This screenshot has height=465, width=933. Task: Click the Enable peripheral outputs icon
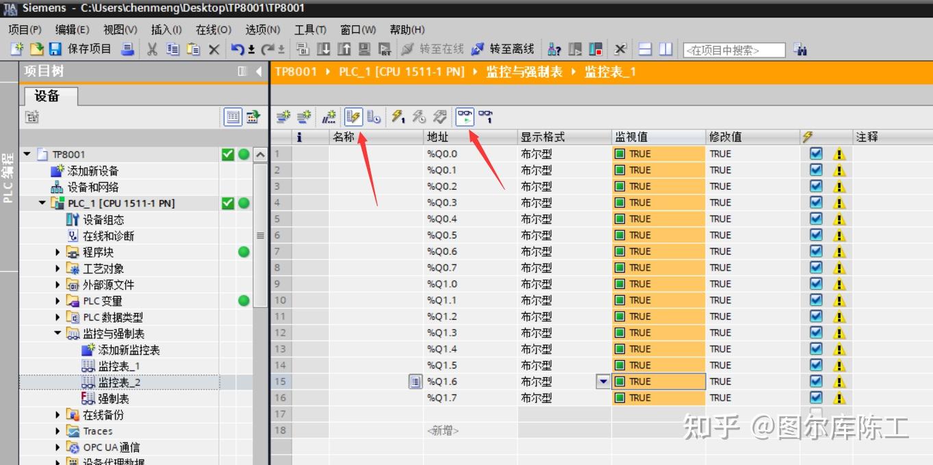pos(439,116)
